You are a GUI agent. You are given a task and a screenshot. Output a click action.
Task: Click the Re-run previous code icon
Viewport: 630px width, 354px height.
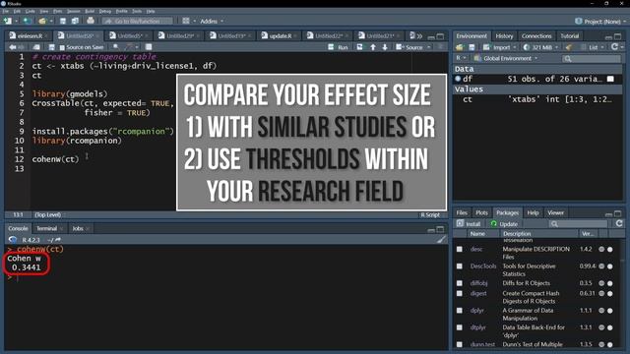[x=359, y=47]
